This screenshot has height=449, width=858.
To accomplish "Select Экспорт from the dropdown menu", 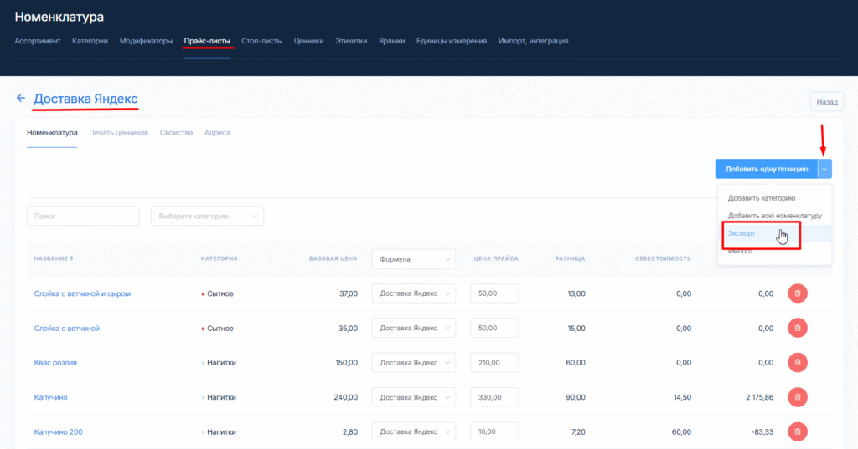I will (742, 233).
